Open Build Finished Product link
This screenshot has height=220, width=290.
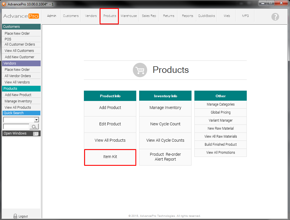coord(220,145)
